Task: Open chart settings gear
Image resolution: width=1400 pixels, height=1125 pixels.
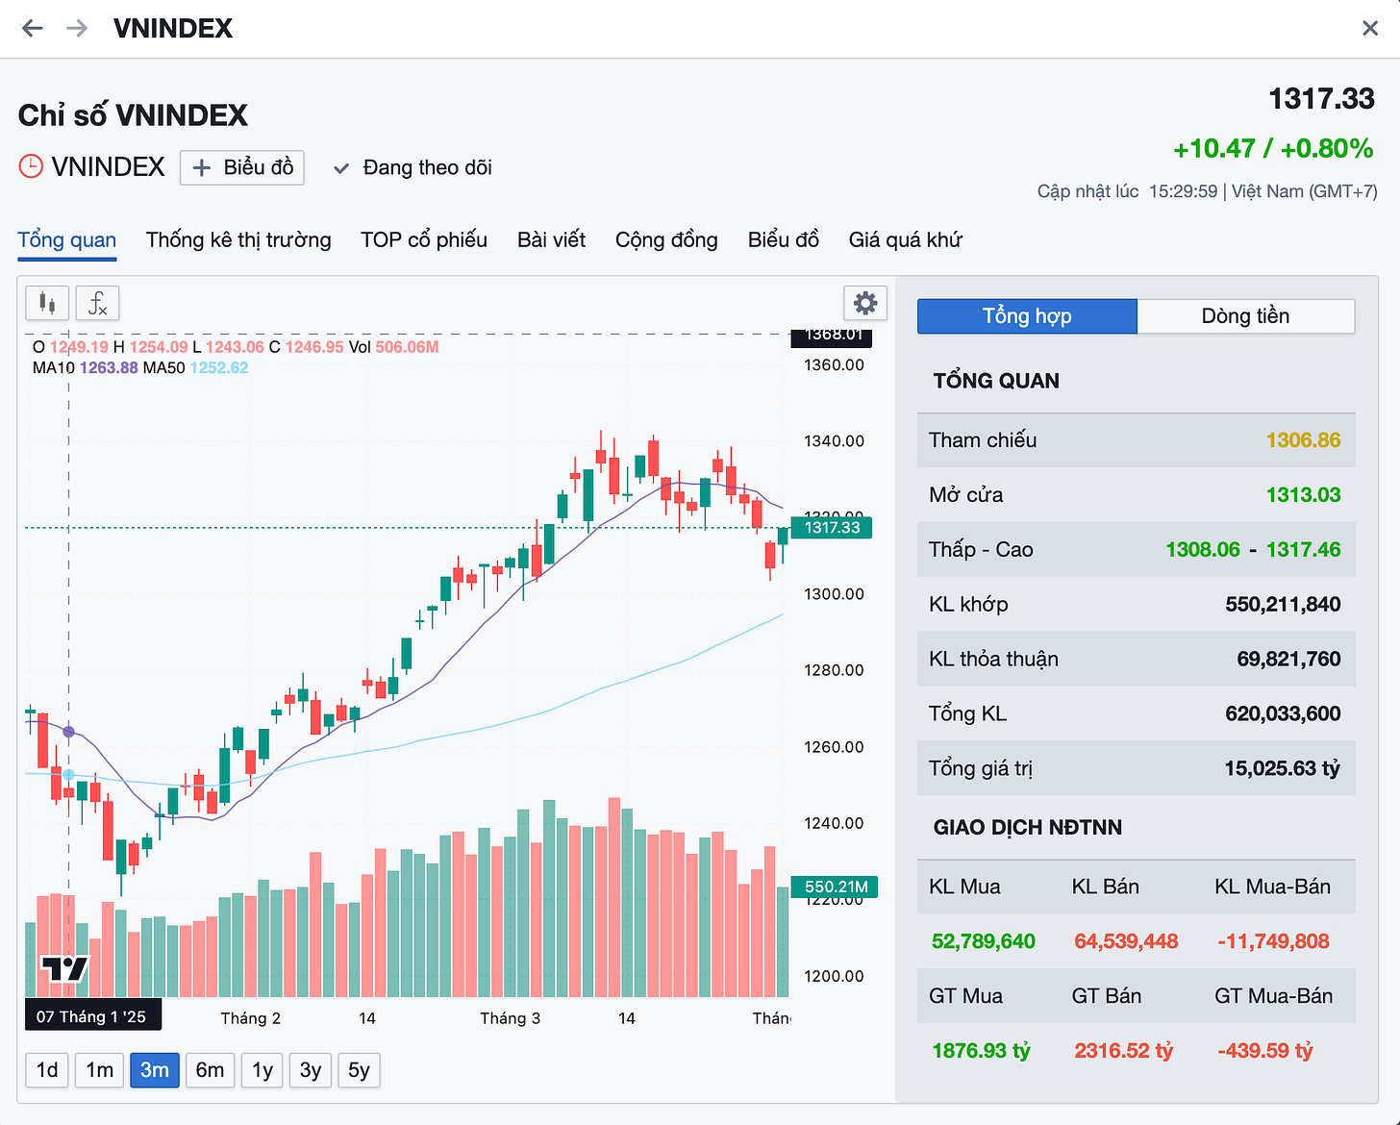Action: [865, 304]
